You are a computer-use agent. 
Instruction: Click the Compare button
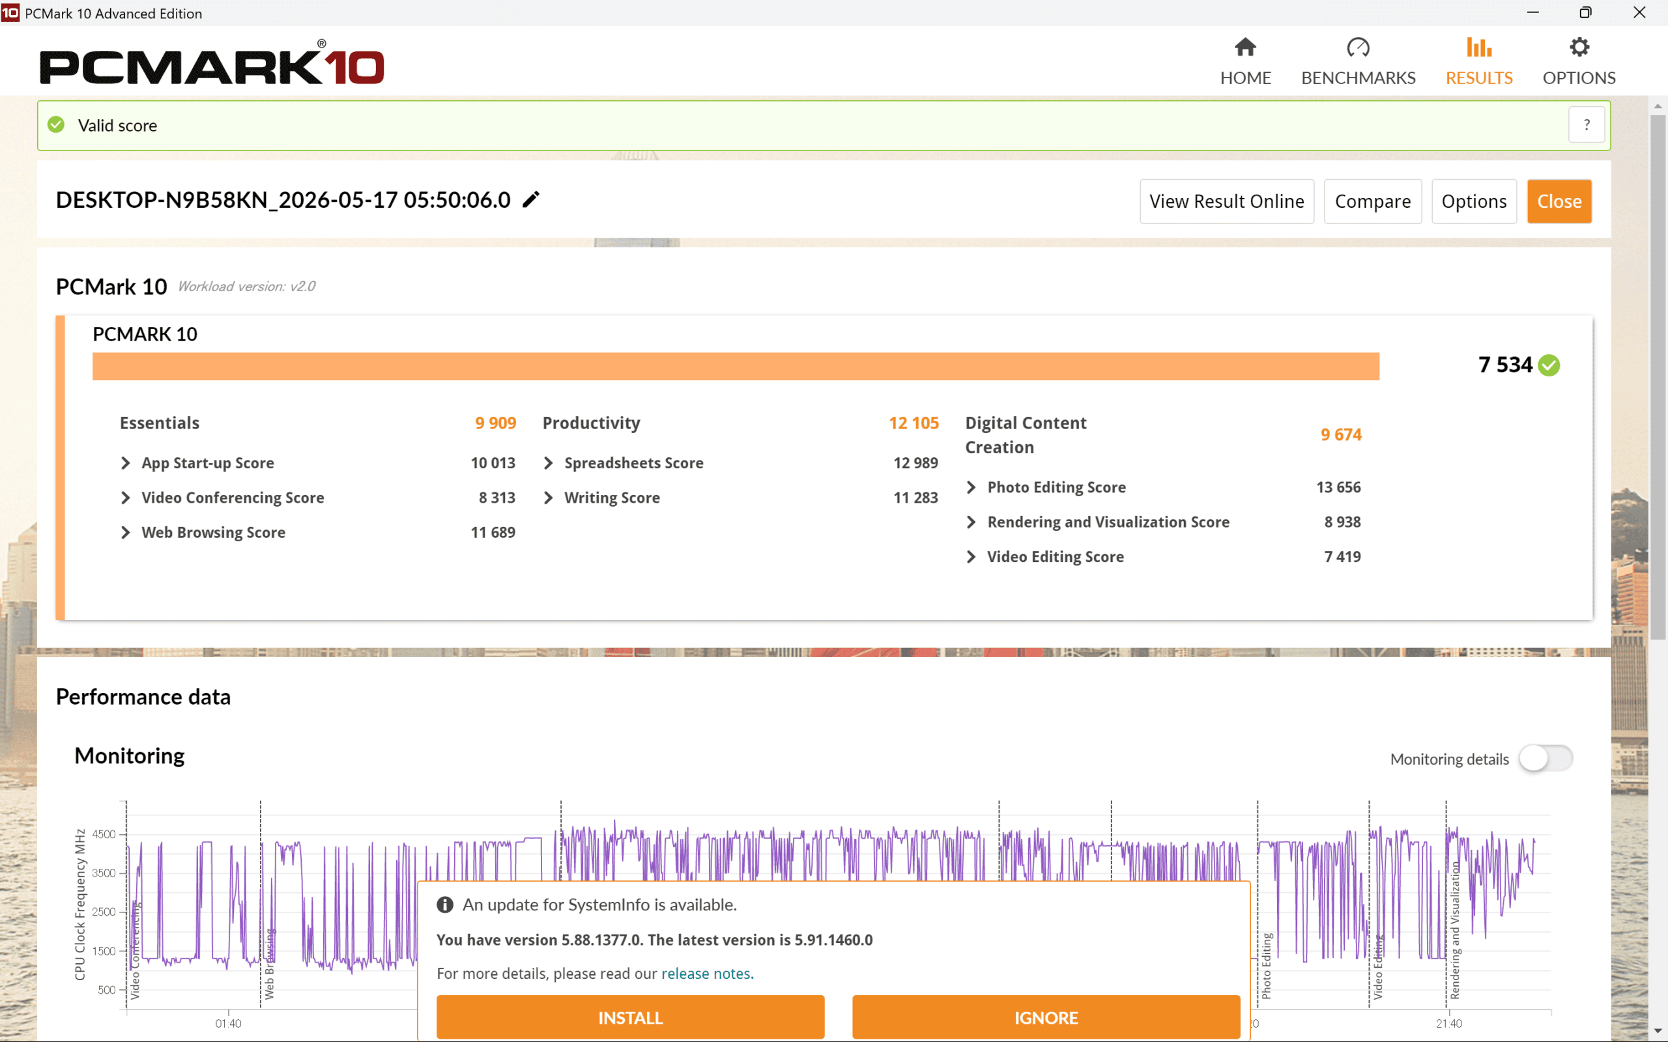click(1373, 201)
